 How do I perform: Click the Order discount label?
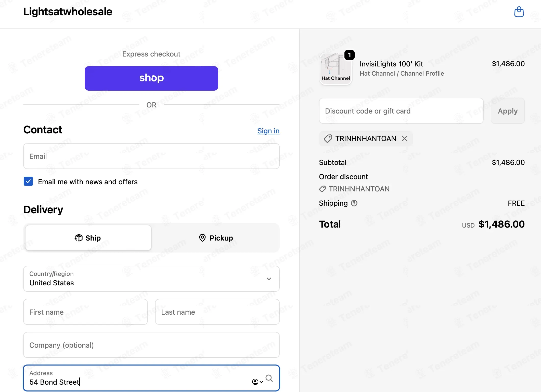click(343, 177)
